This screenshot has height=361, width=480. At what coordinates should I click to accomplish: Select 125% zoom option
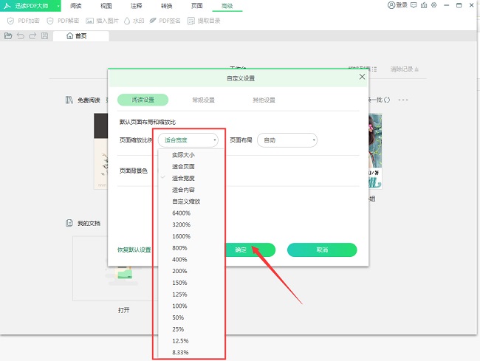[x=191, y=295]
